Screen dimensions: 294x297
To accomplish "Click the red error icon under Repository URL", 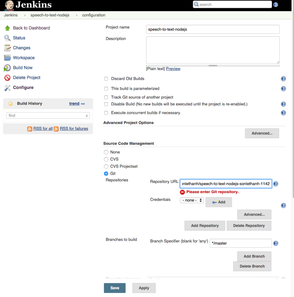I will [x=182, y=192].
